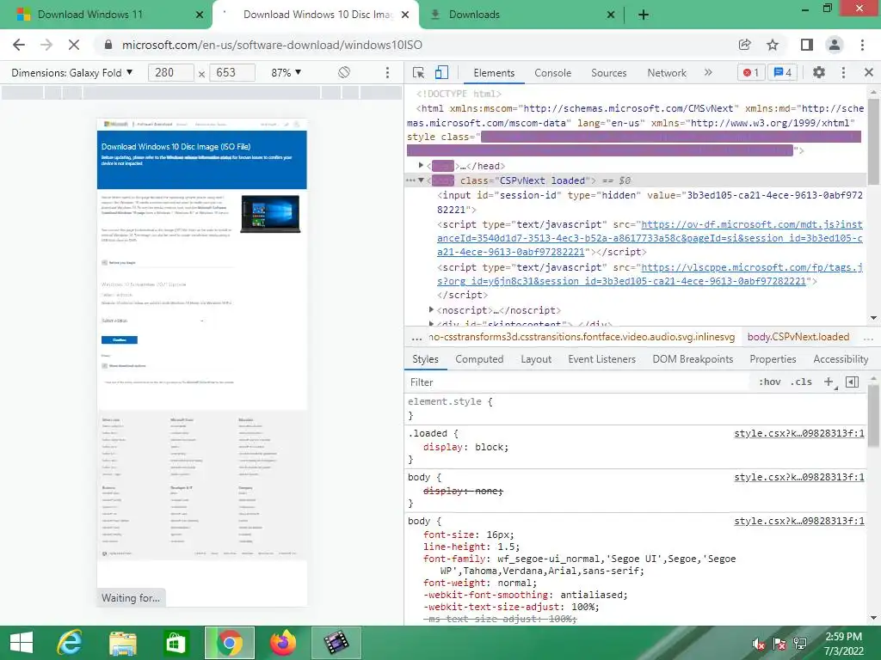The height and width of the screenshot is (660, 881).
Task: Select the Styles pane tab
Action: coord(425,359)
